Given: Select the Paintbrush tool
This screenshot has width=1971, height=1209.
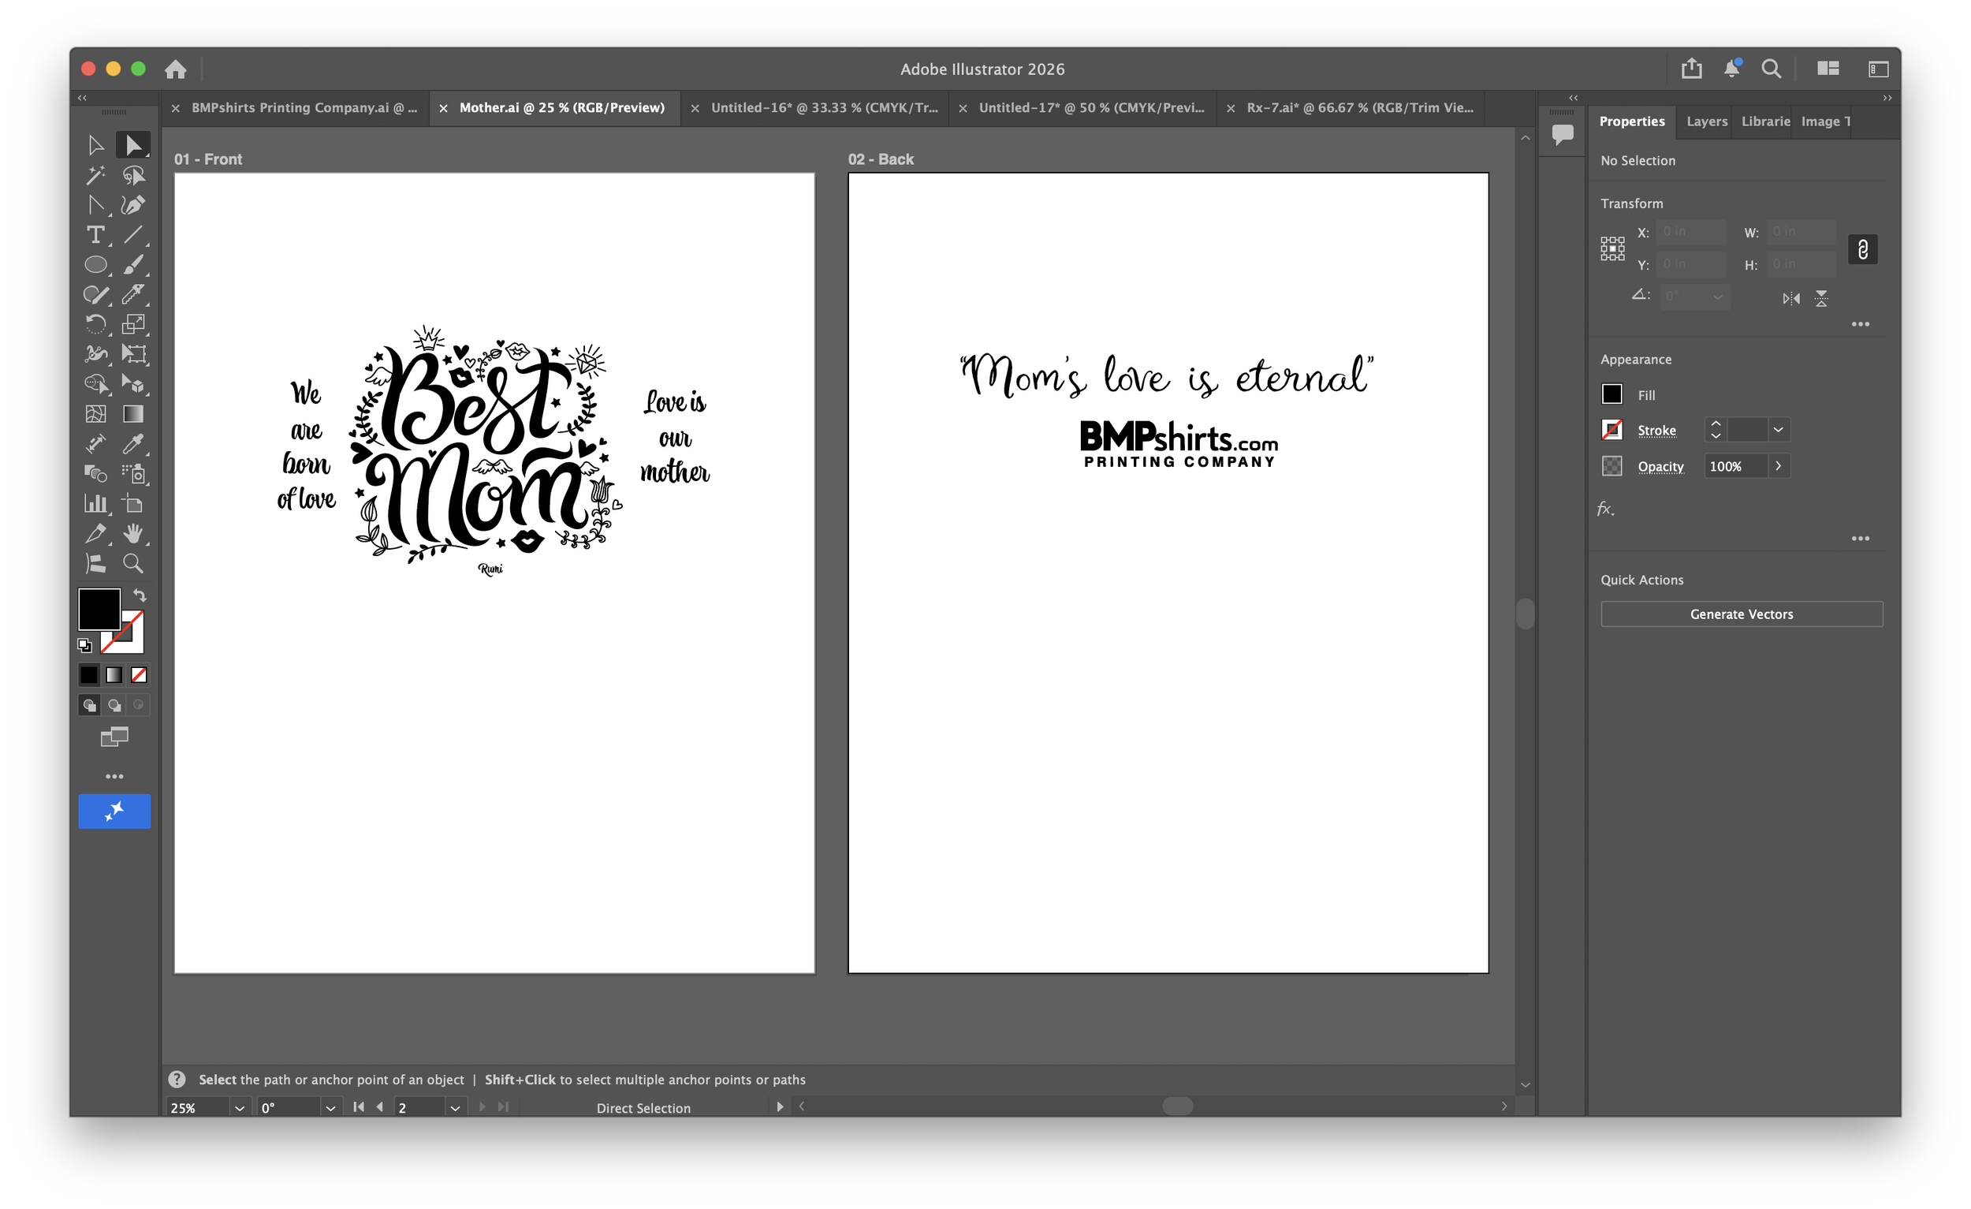Looking at the screenshot, I should tap(132, 265).
